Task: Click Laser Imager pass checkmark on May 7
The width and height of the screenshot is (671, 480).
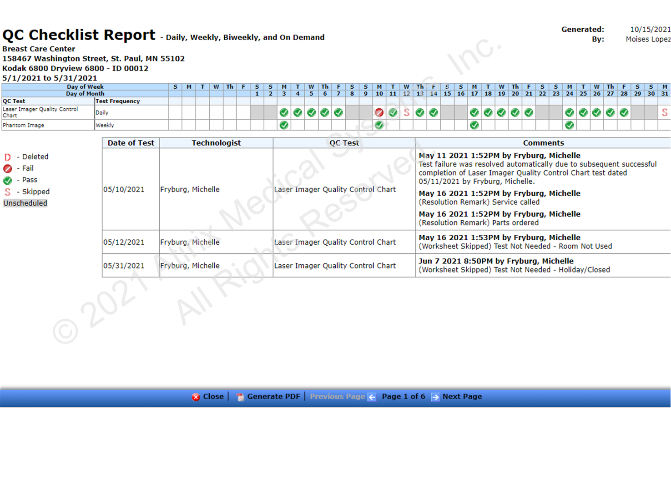Action: pos(338,112)
